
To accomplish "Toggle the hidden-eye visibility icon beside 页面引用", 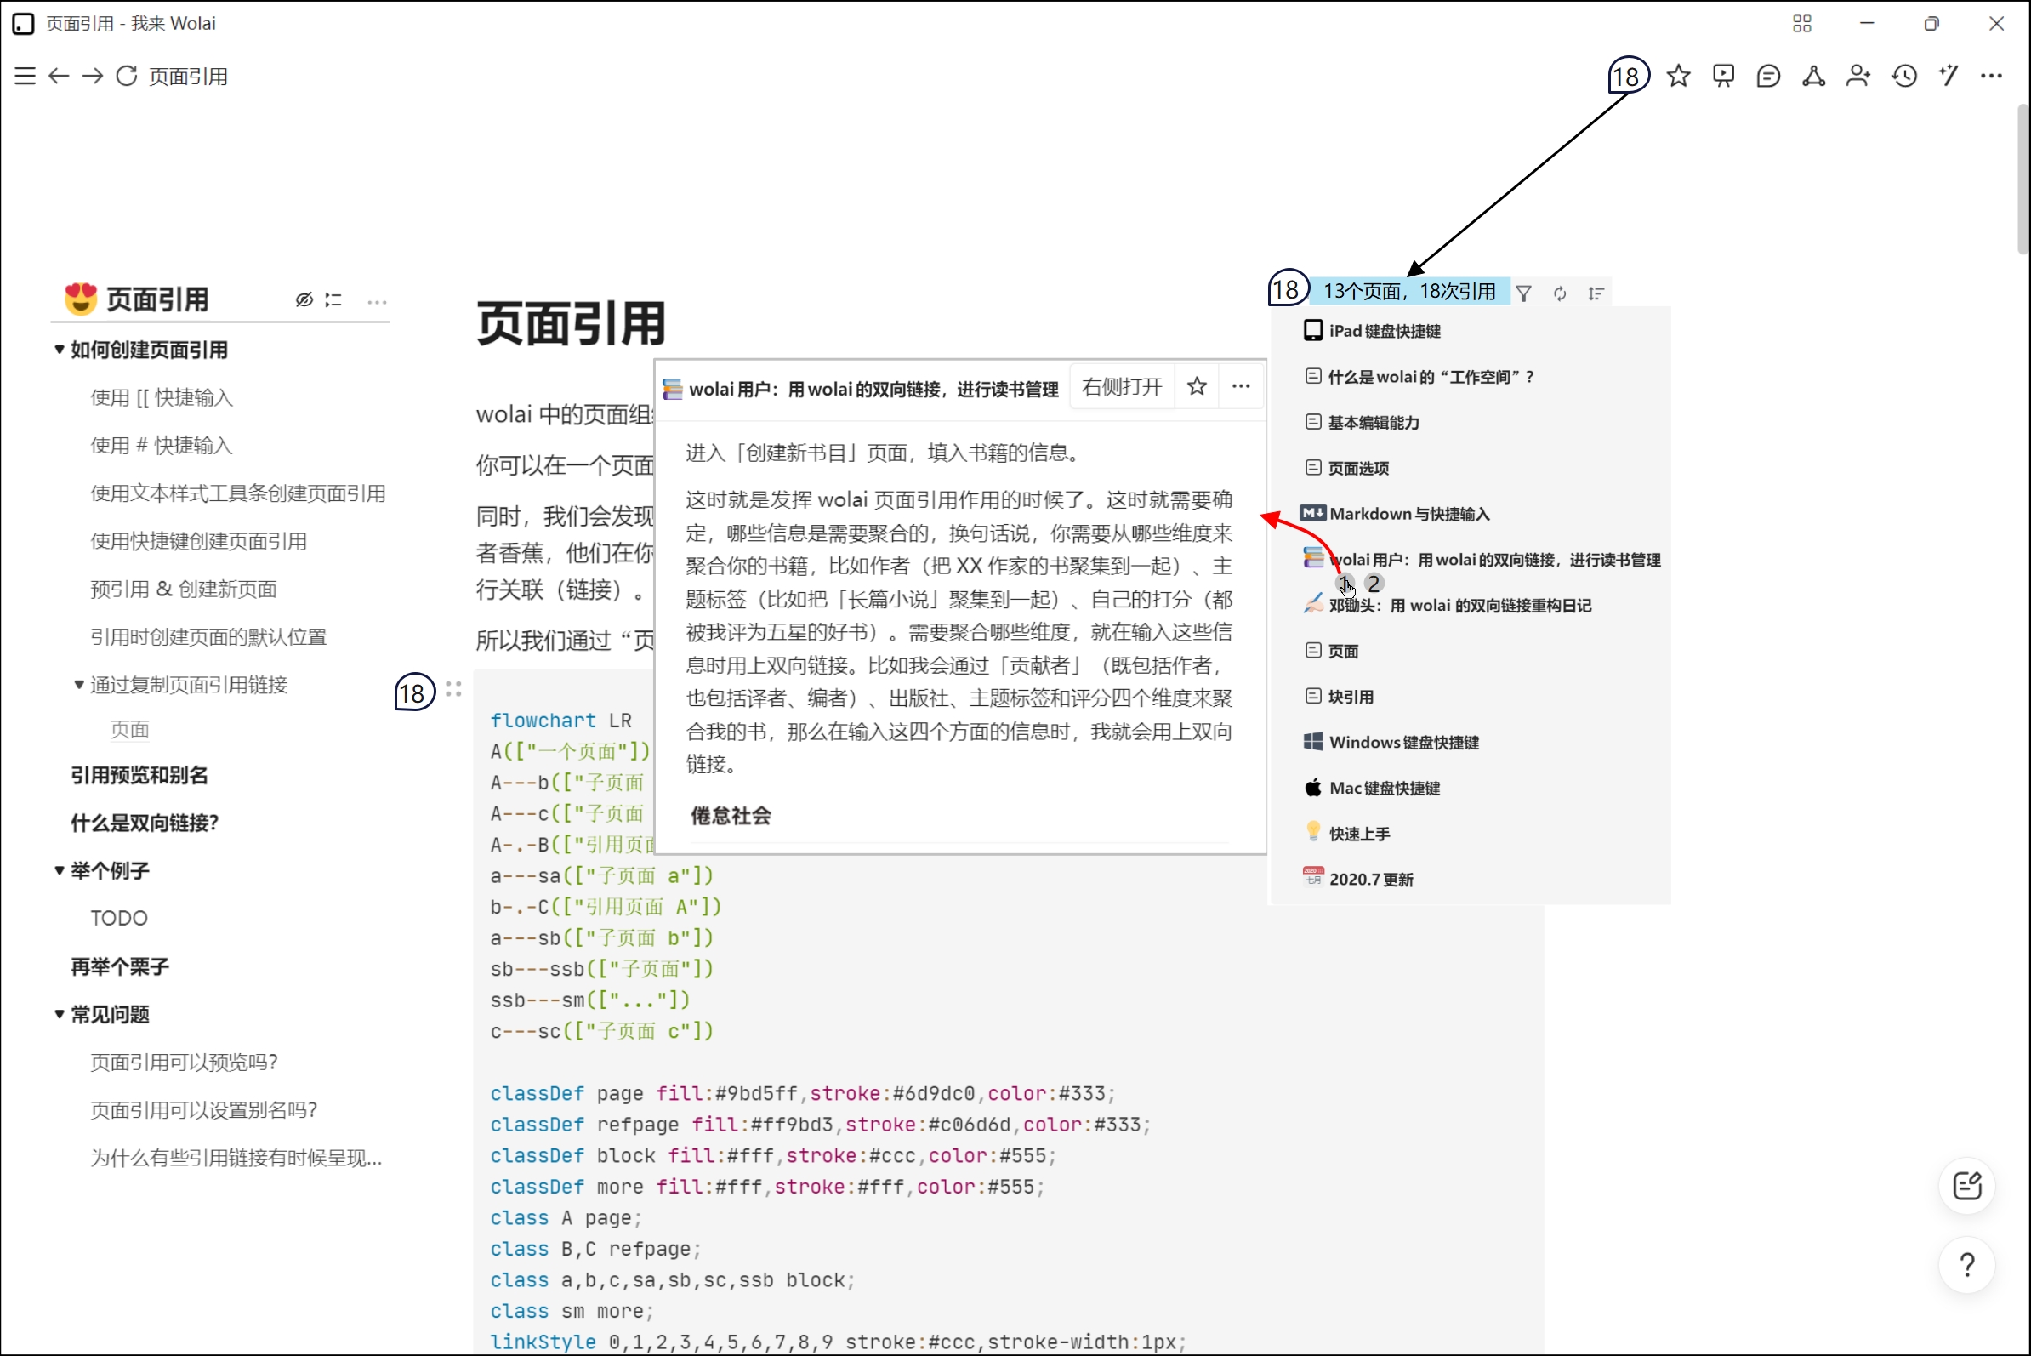I will tap(304, 299).
